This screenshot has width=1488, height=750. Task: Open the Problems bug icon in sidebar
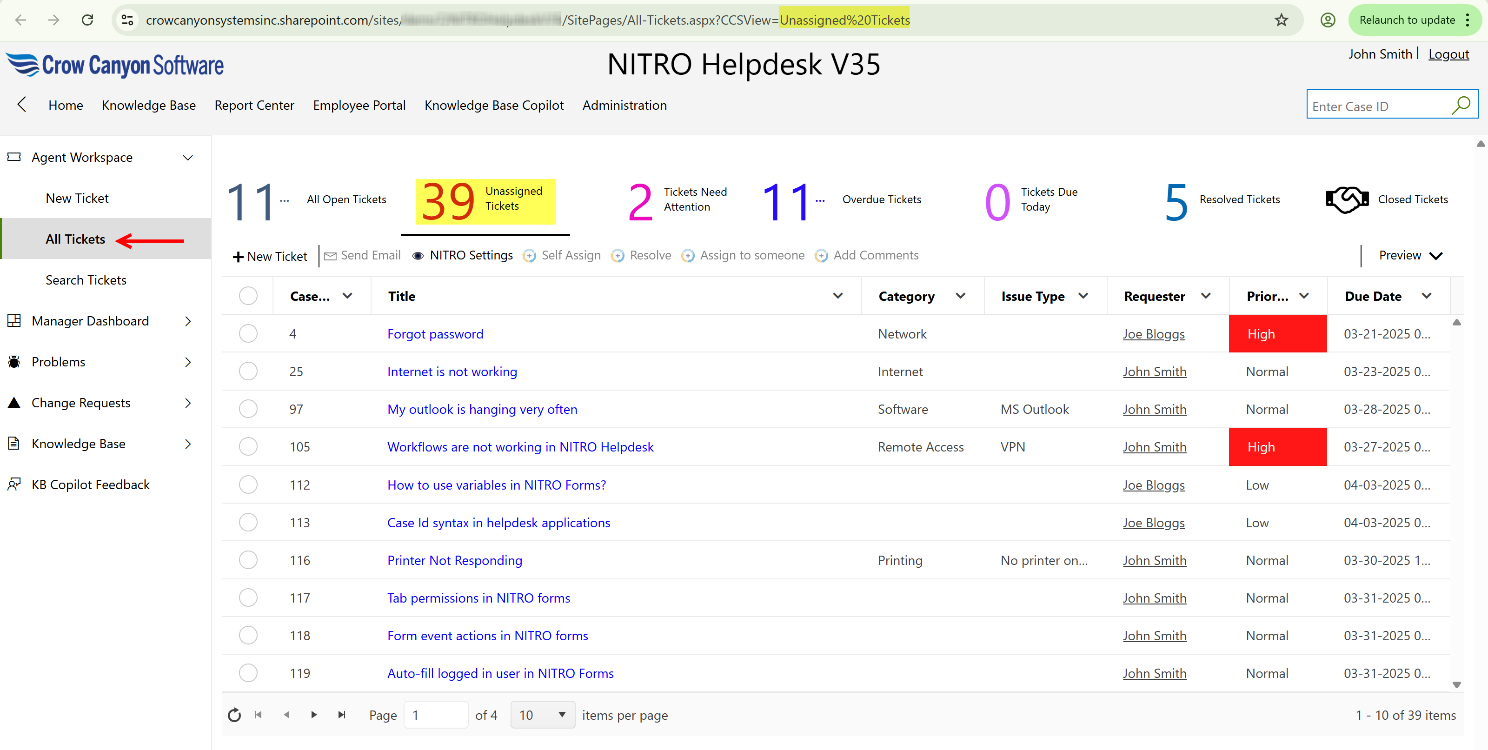tap(14, 361)
